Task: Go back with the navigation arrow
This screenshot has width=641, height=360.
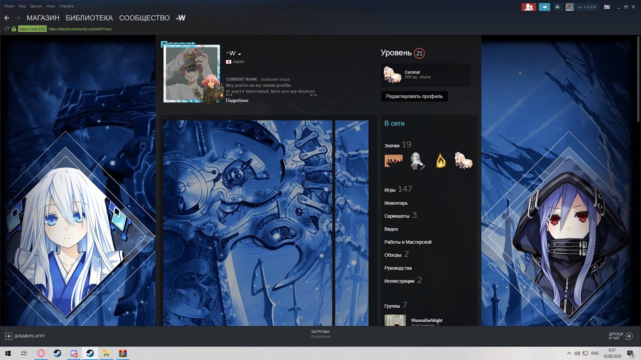Action: pos(7,18)
